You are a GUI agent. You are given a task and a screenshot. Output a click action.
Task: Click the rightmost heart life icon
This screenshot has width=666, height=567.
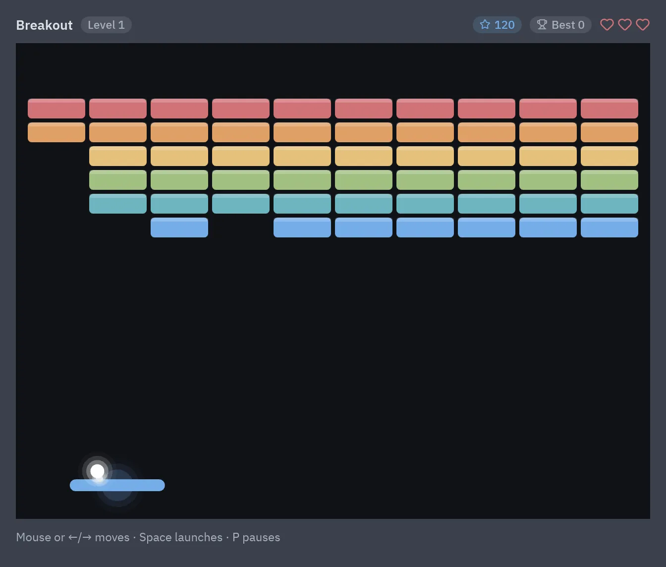click(643, 25)
